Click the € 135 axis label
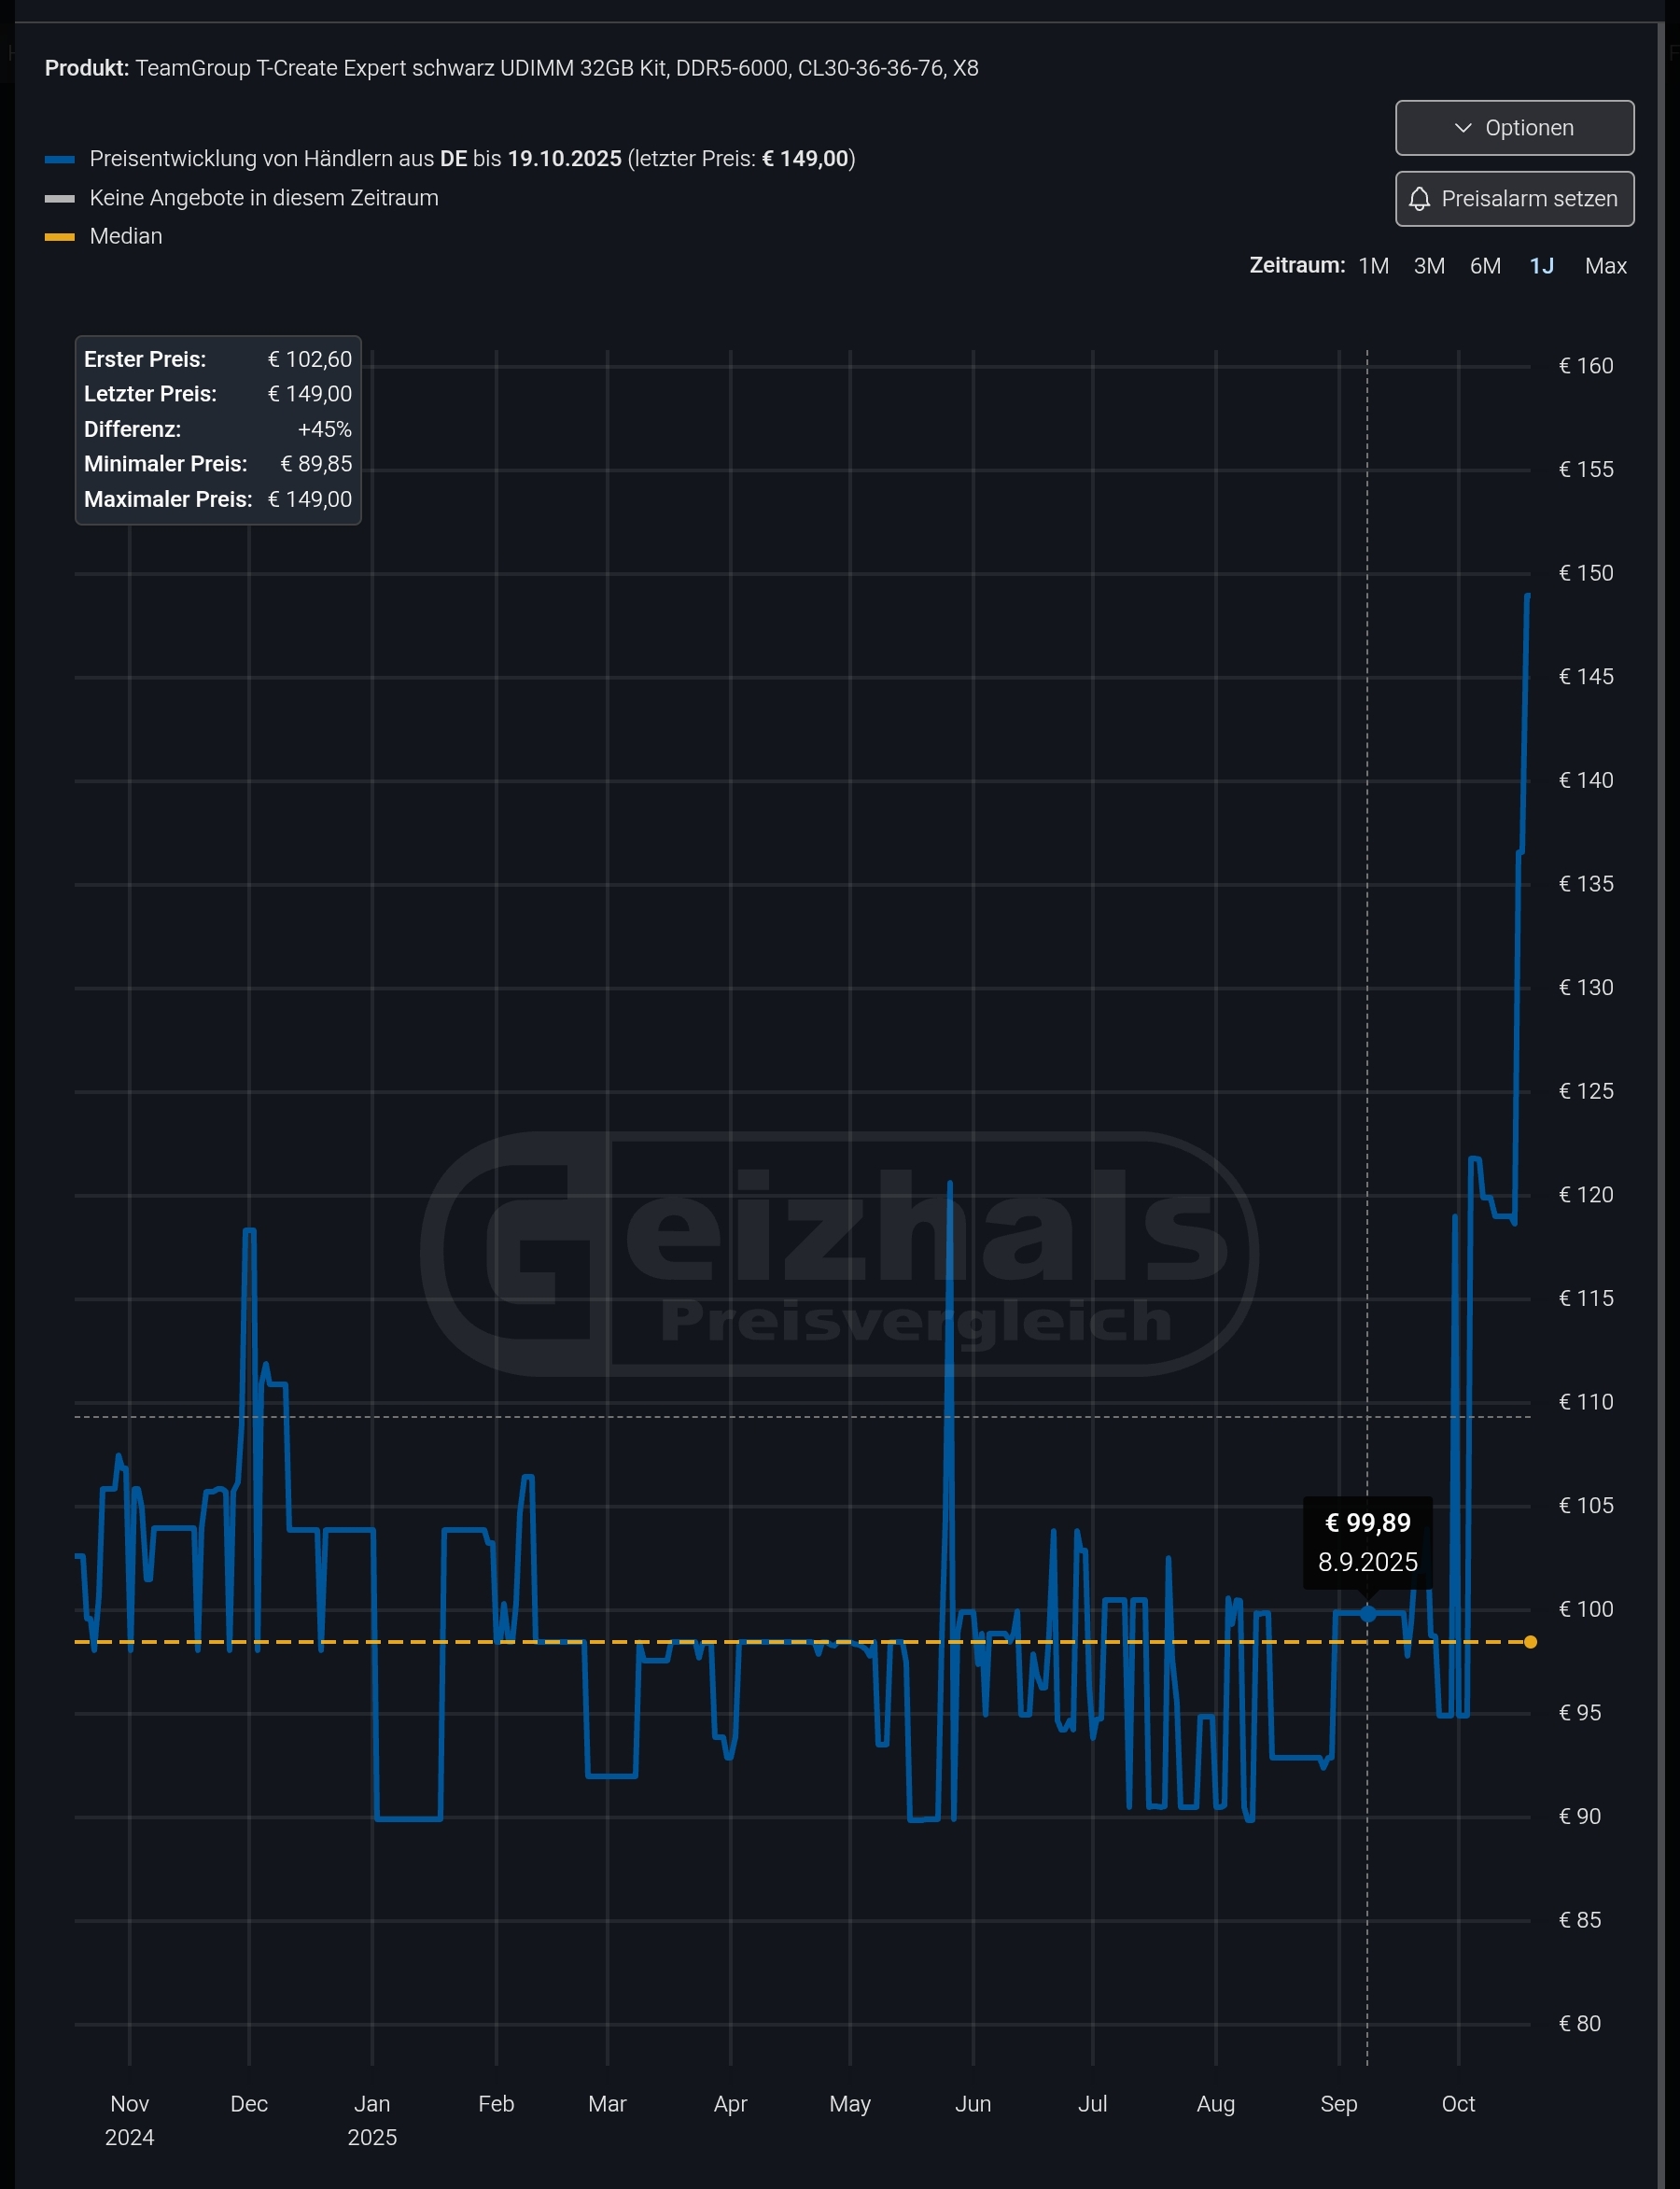Viewport: 1680px width, 2189px height. [1586, 884]
